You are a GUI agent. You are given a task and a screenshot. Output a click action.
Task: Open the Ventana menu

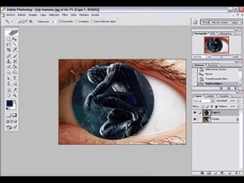84,15
